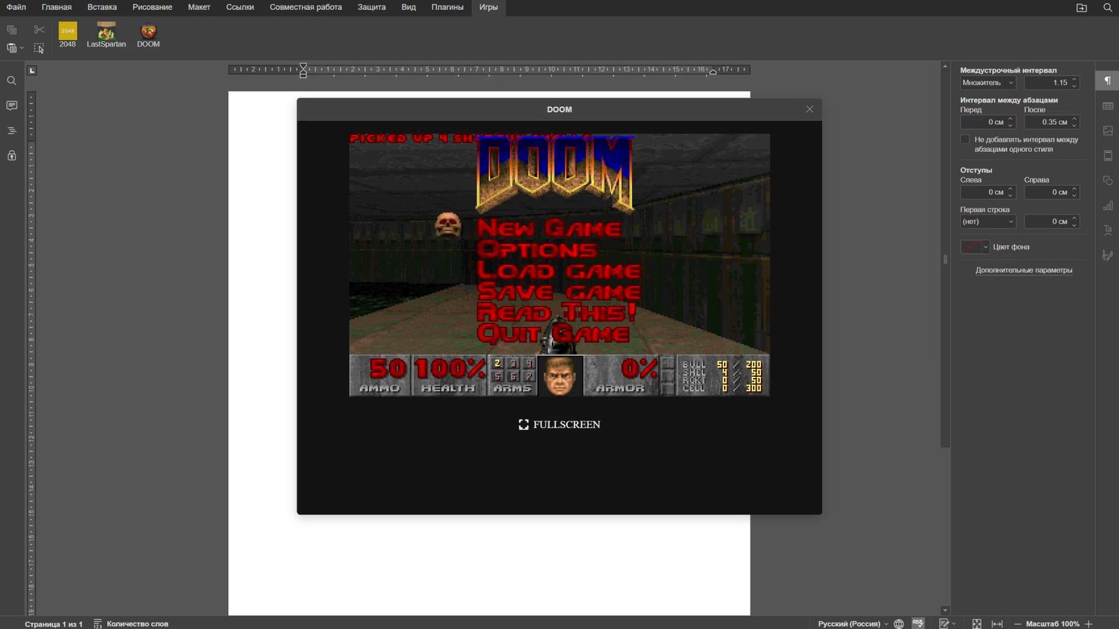
Task: Click Количество слов in status bar
Action: click(131, 623)
